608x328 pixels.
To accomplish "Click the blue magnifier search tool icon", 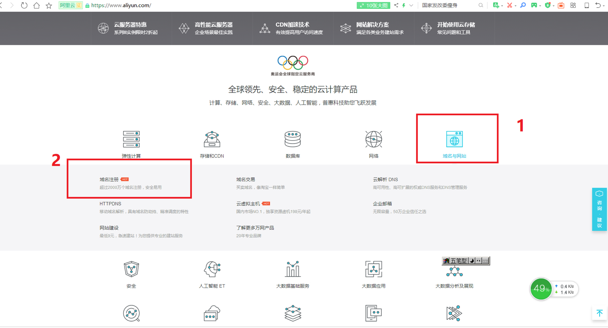I will click(523, 5).
